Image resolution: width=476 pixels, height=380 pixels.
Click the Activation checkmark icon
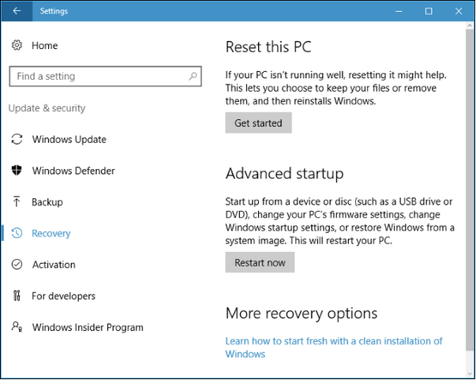[17, 265]
